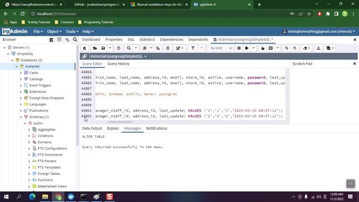The width and height of the screenshot is (359, 202).
Task: Click the Paste rows icon
Action: pyautogui.click(x=158, y=48)
